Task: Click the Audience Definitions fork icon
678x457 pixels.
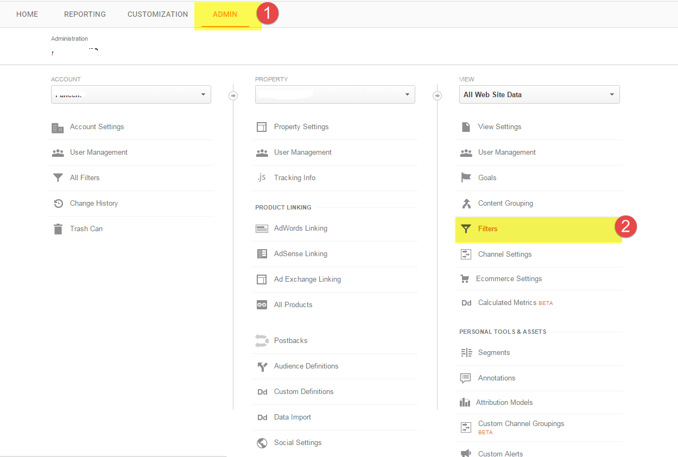Action: point(262,366)
